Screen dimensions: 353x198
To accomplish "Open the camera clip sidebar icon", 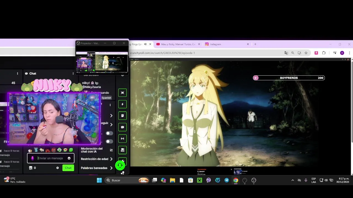I will click(x=122, y=150).
